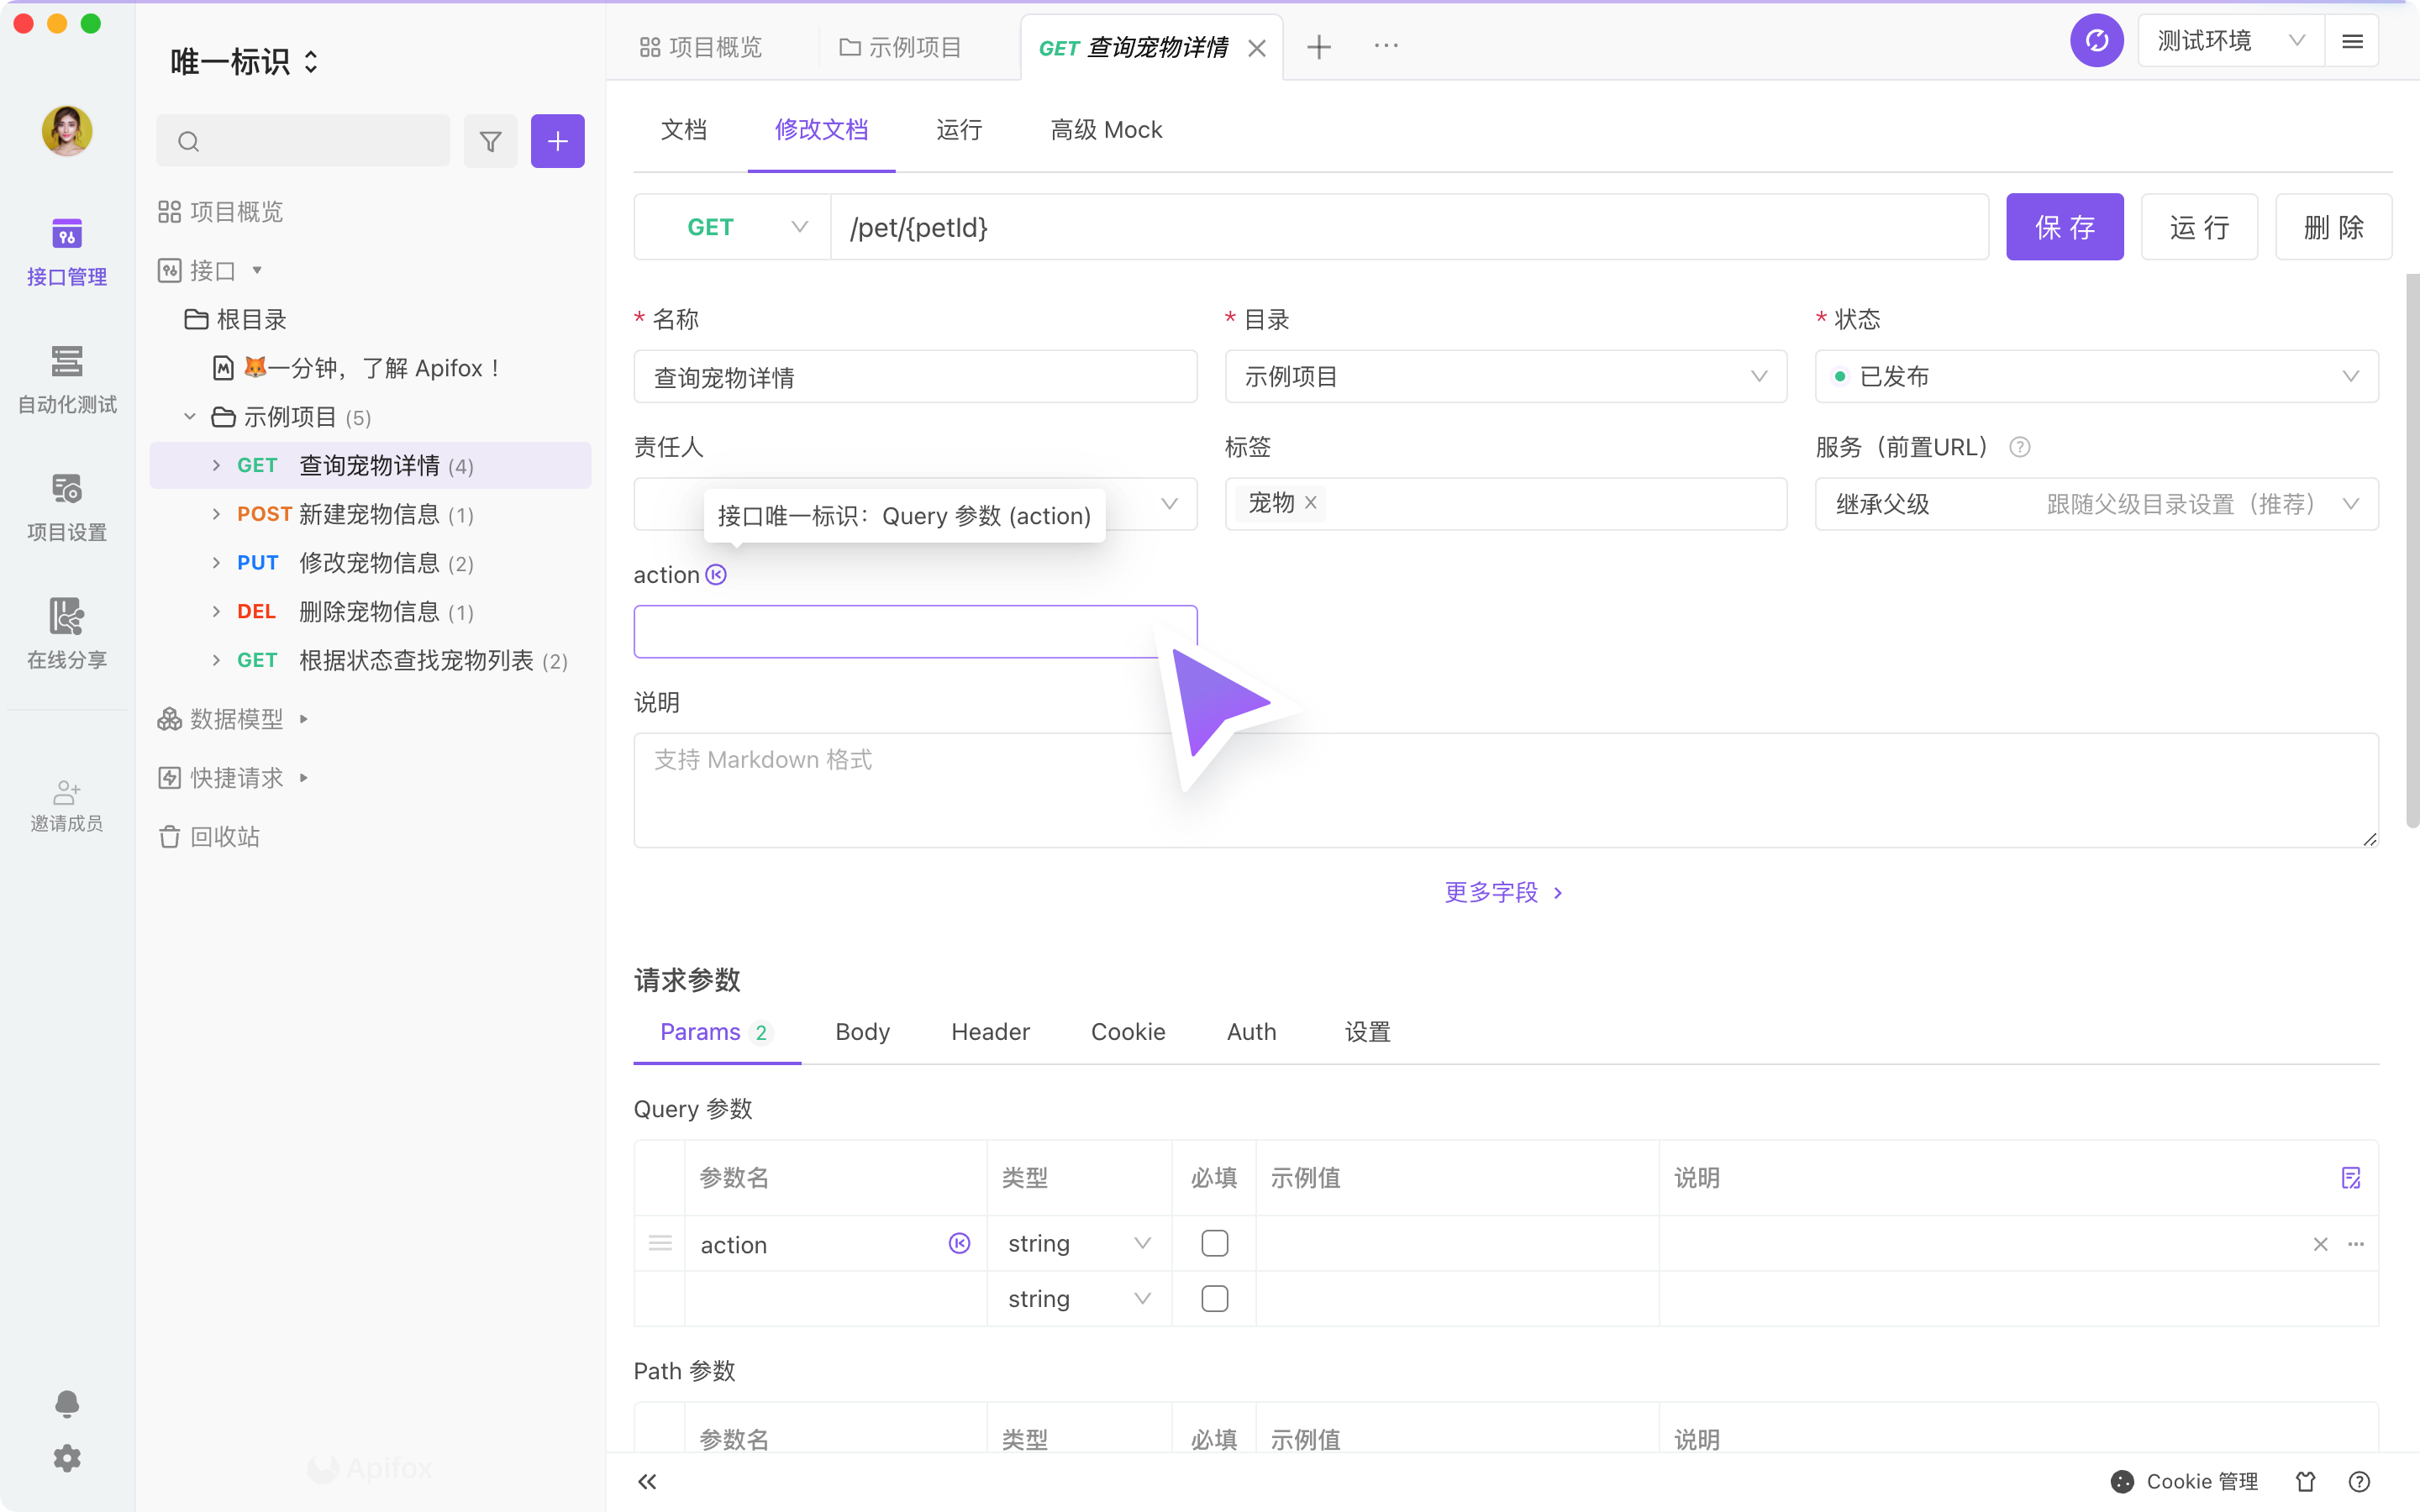This screenshot has width=2420, height=1512.
Task: Click the bulk edit icon in Query table
Action: click(2350, 1178)
